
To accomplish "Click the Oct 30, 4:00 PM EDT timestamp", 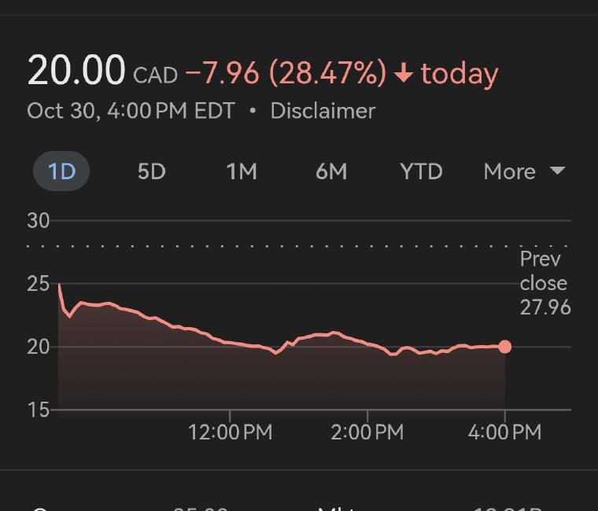I will 131,111.
